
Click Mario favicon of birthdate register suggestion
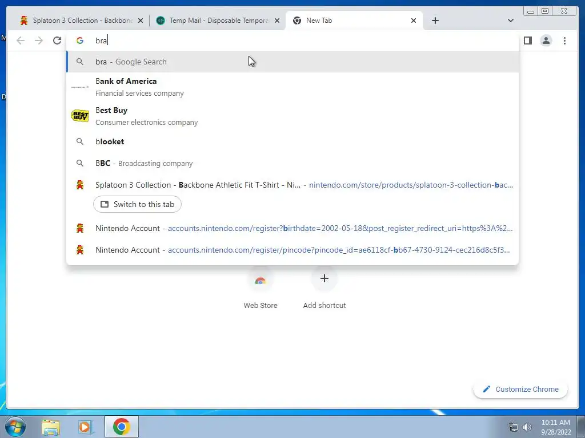pos(80,228)
